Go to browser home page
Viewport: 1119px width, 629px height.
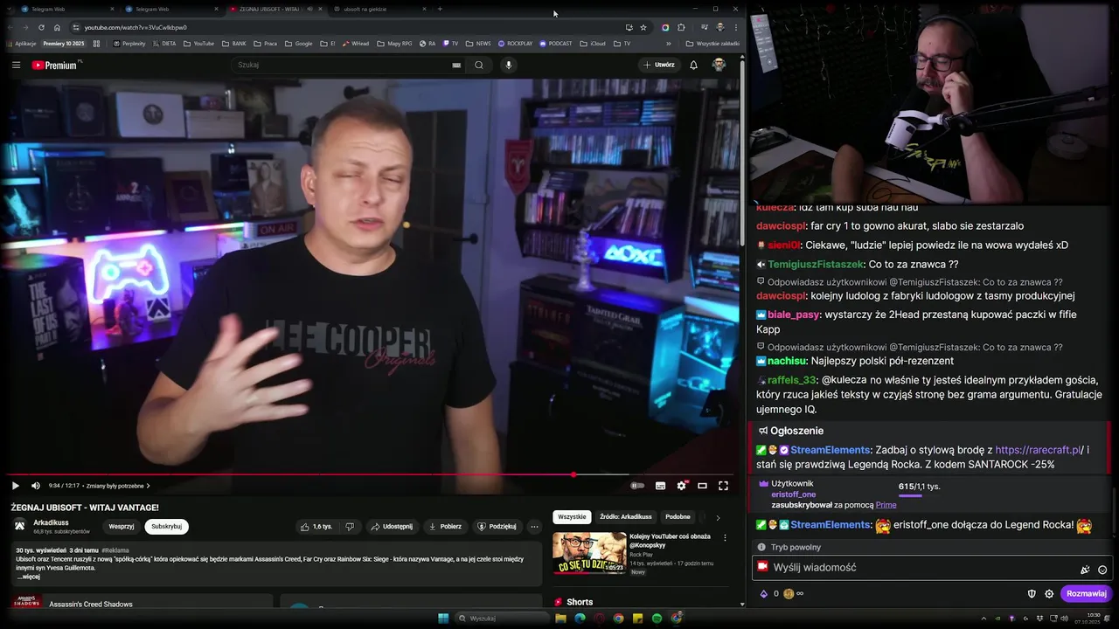(58, 27)
